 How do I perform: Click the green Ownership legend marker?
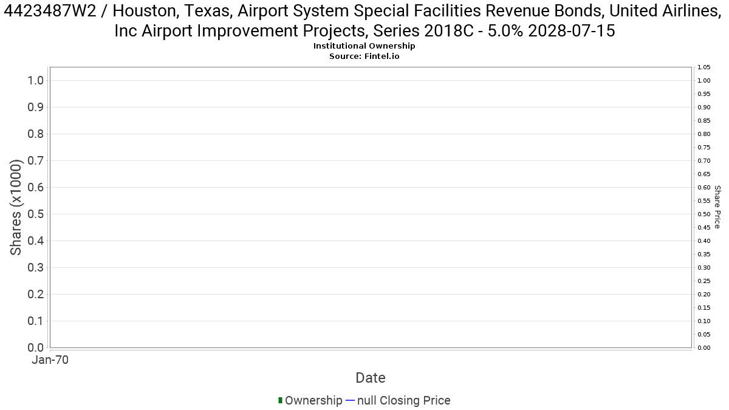280,400
